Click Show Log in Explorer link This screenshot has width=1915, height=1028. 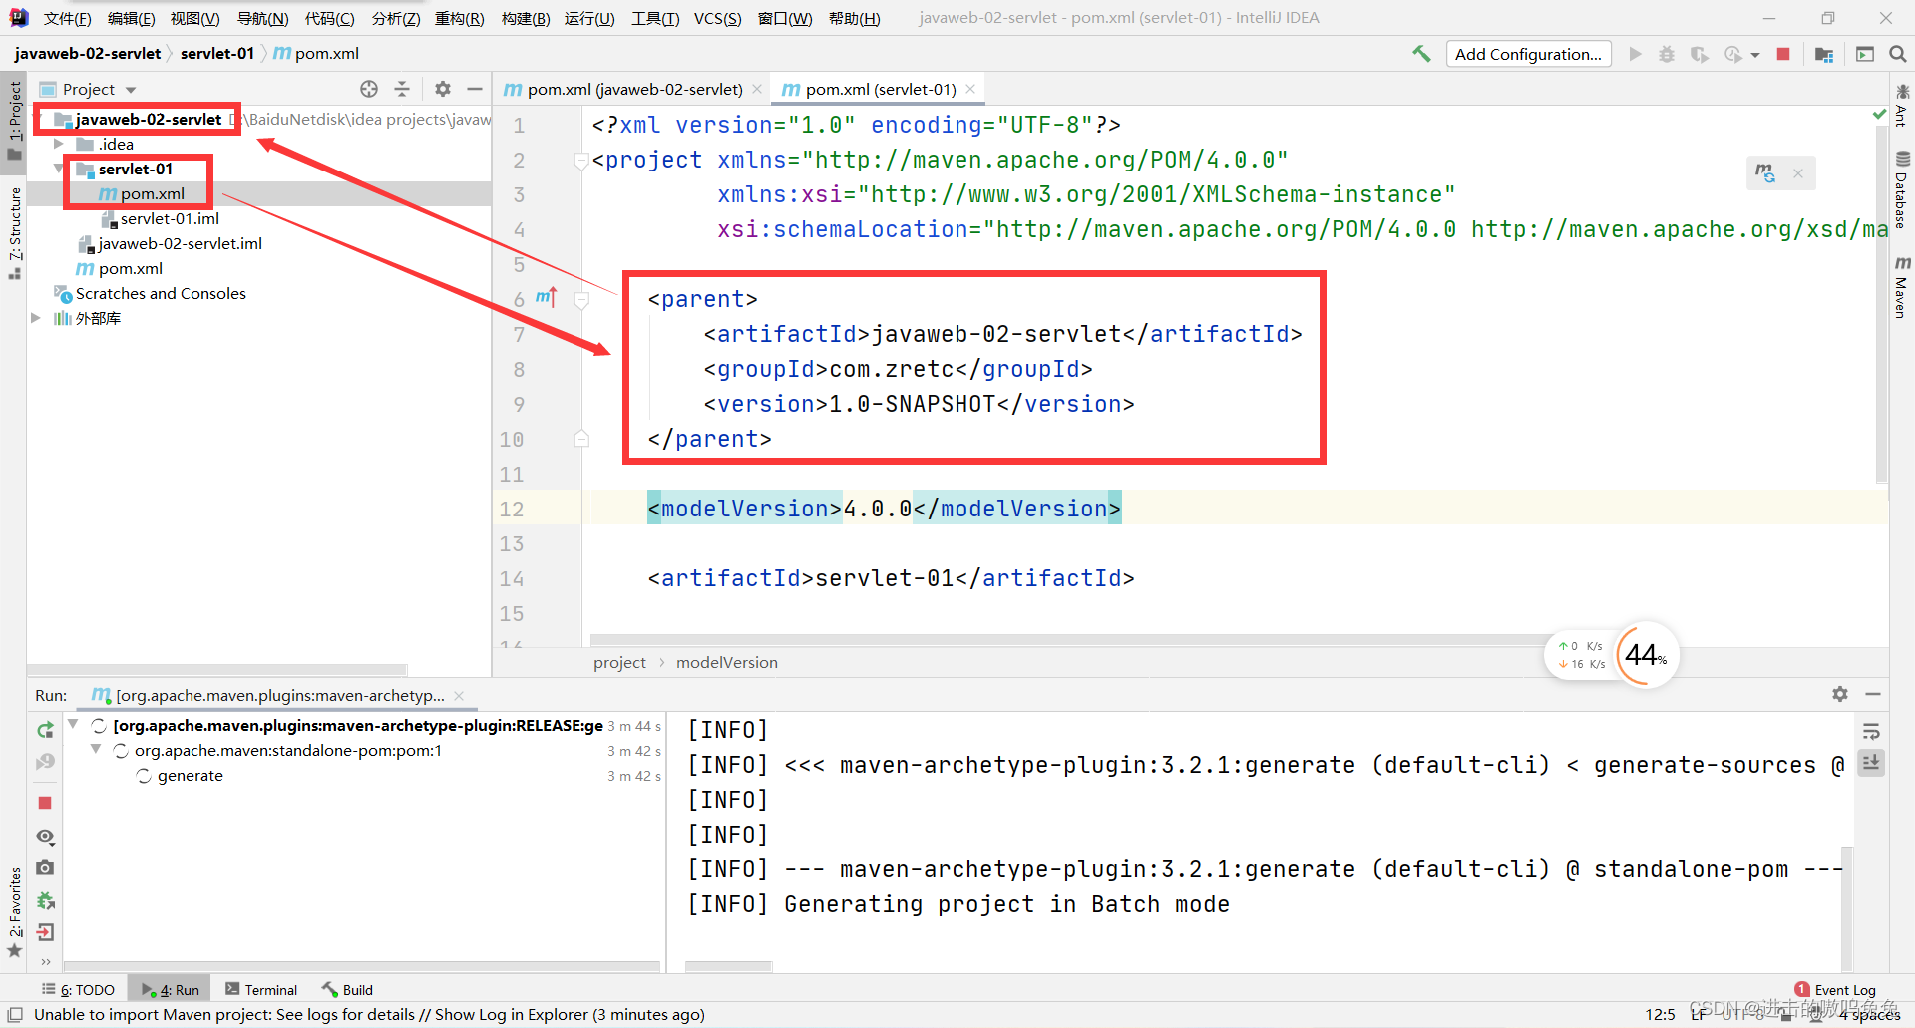512,1014
